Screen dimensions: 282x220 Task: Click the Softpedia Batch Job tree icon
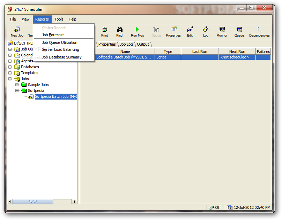click(31, 96)
